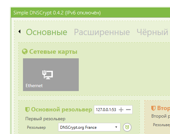The height and width of the screenshot is (134, 170).
Task: Switch to the Расширенные tab
Action: 102,32
